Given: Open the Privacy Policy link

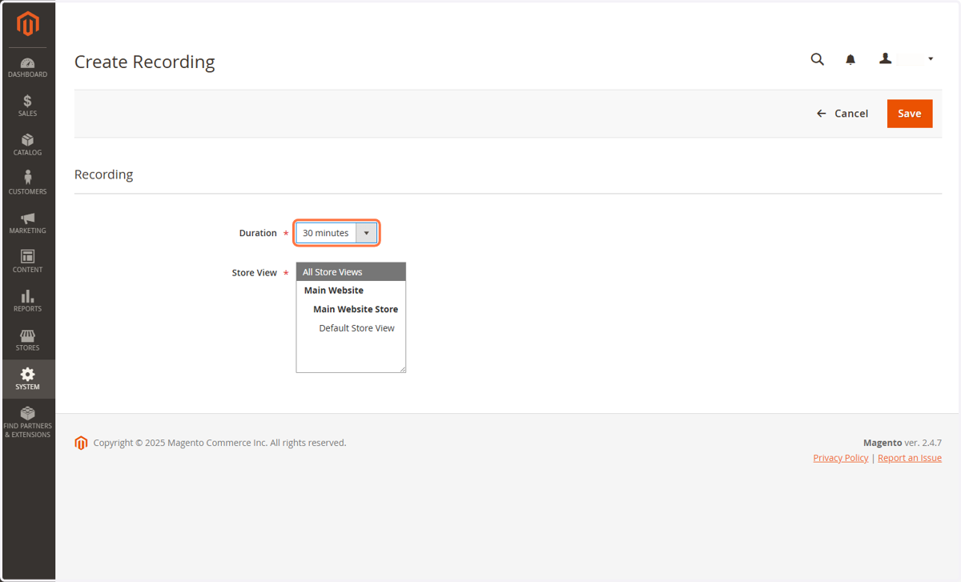Looking at the screenshot, I should tap(840, 458).
